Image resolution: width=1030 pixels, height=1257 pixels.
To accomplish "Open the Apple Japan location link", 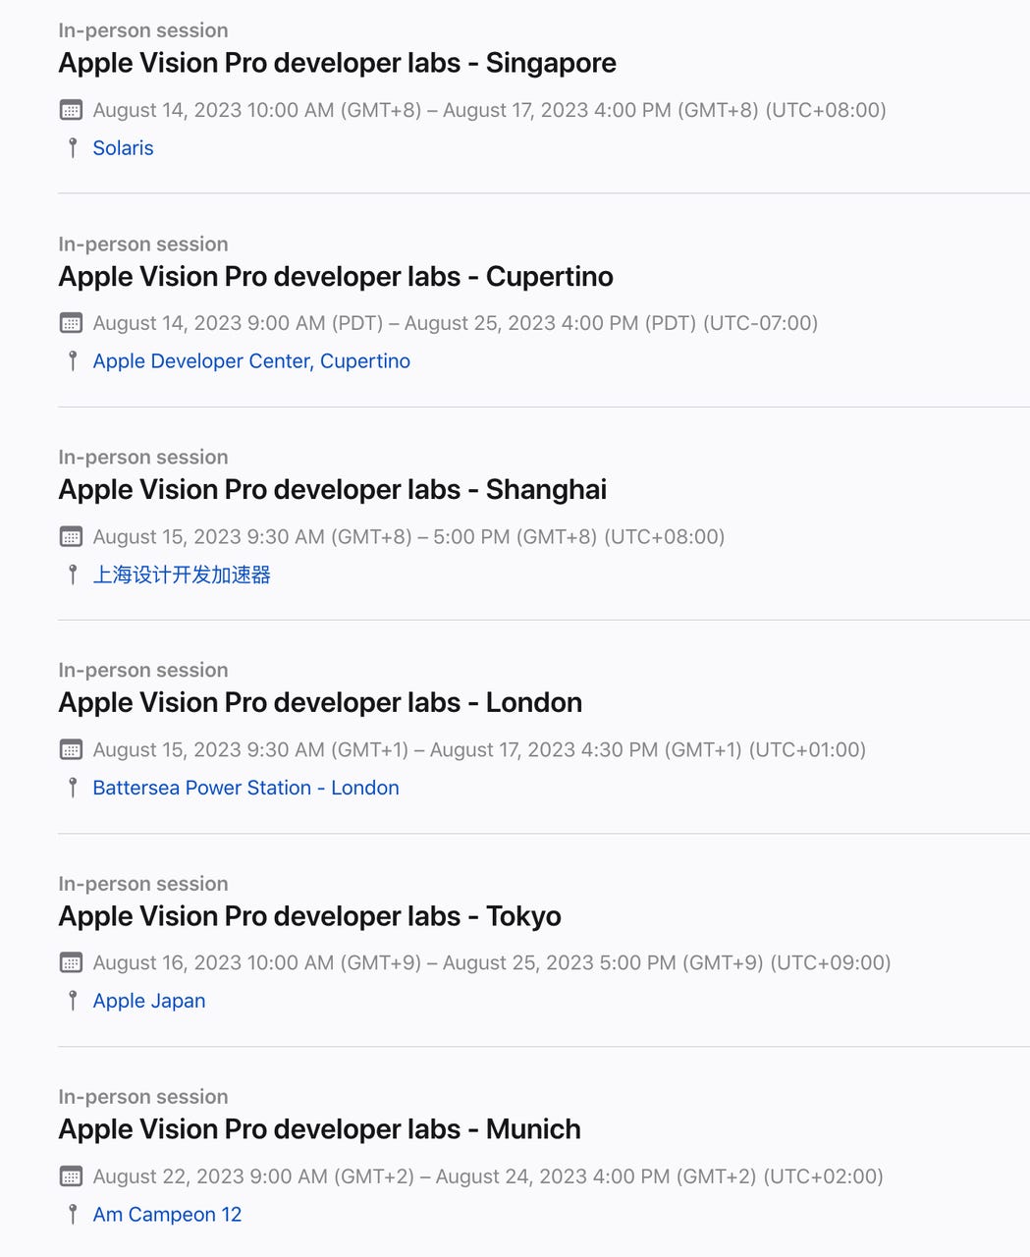I will pos(149,1001).
